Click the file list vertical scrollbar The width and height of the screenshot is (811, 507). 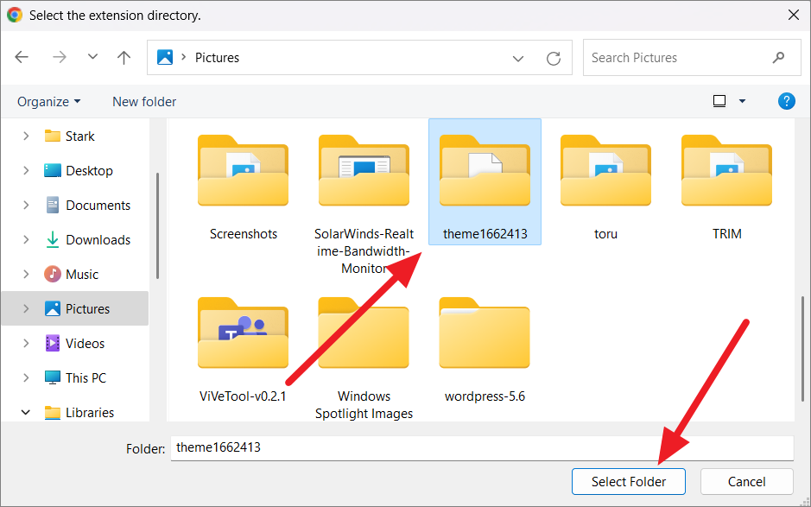pos(802,349)
